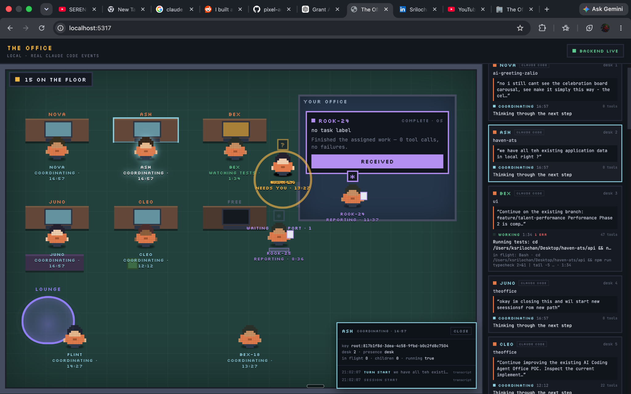Switch to the SEREN YouTube tab
Image resolution: width=631 pixels, height=394 pixels.
(x=78, y=9)
